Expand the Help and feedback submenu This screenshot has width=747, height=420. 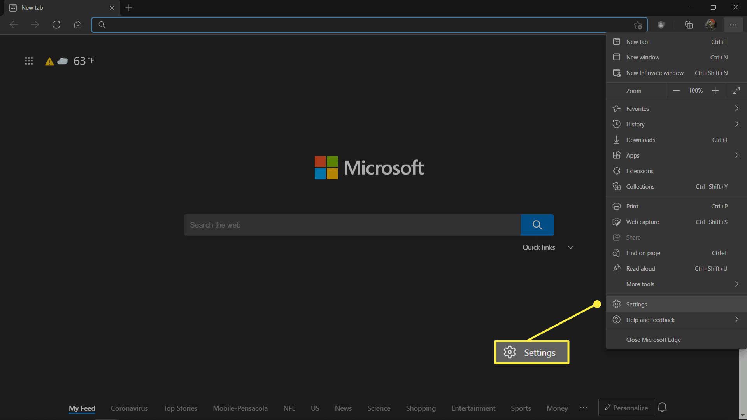737,319
